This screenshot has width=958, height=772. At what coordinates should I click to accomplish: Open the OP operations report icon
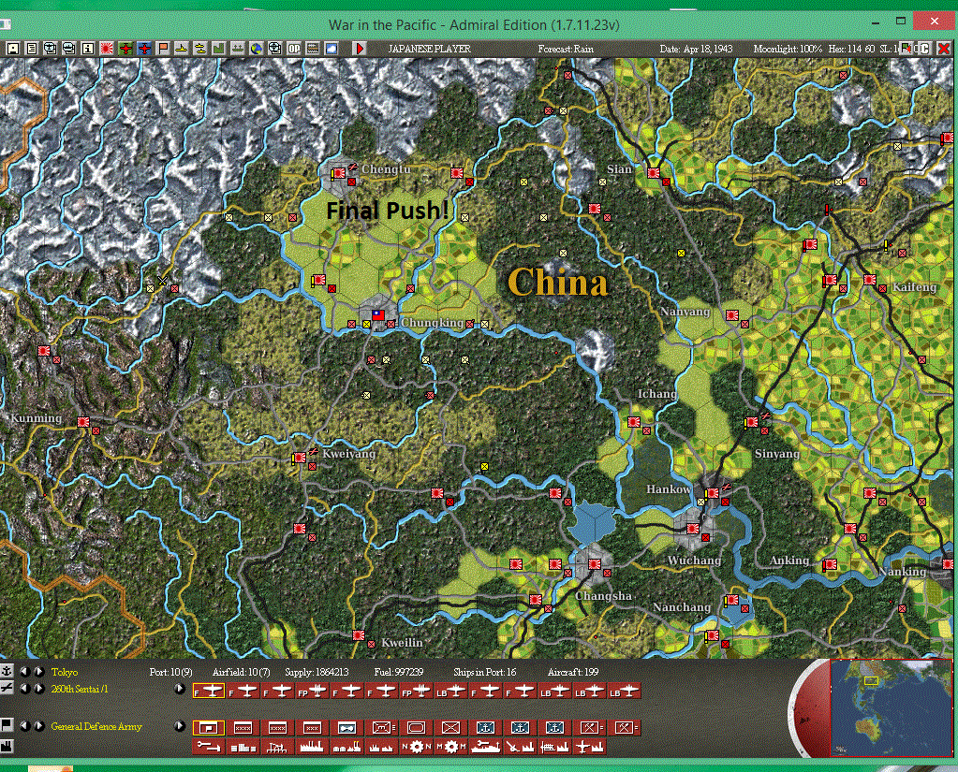coord(294,49)
